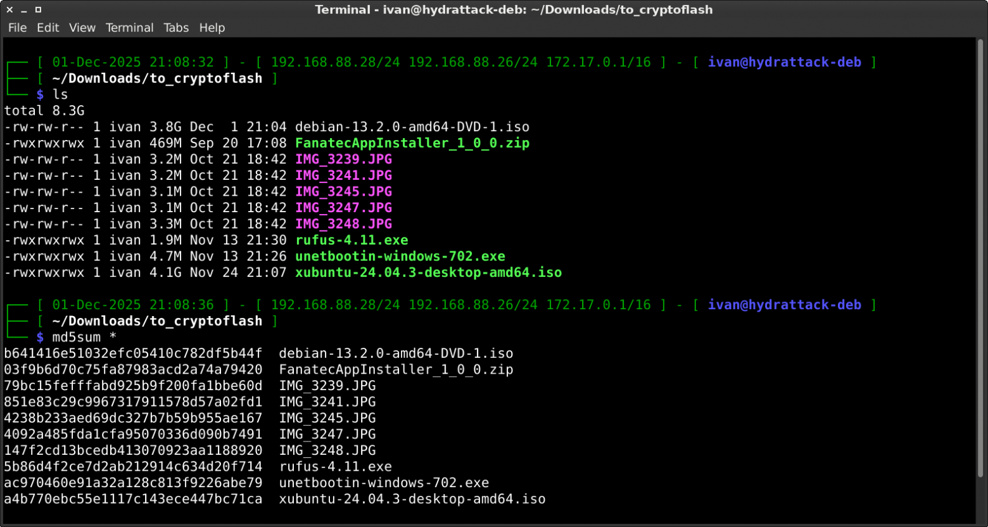This screenshot has height=527, width=988.
Task: Click the hash a4b770ebc55e1117c143ece447bc71ca
Action: pyautogui.click(x=133, y=499)
